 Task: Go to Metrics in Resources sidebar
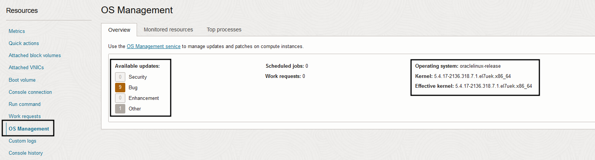[x=17, y=31]
